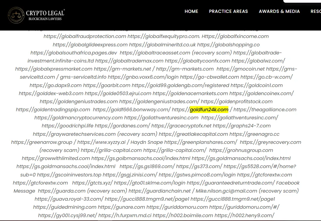Click https://guidedmining.com entry
This screenshot has height=221, width=321.
coord(65,207)
